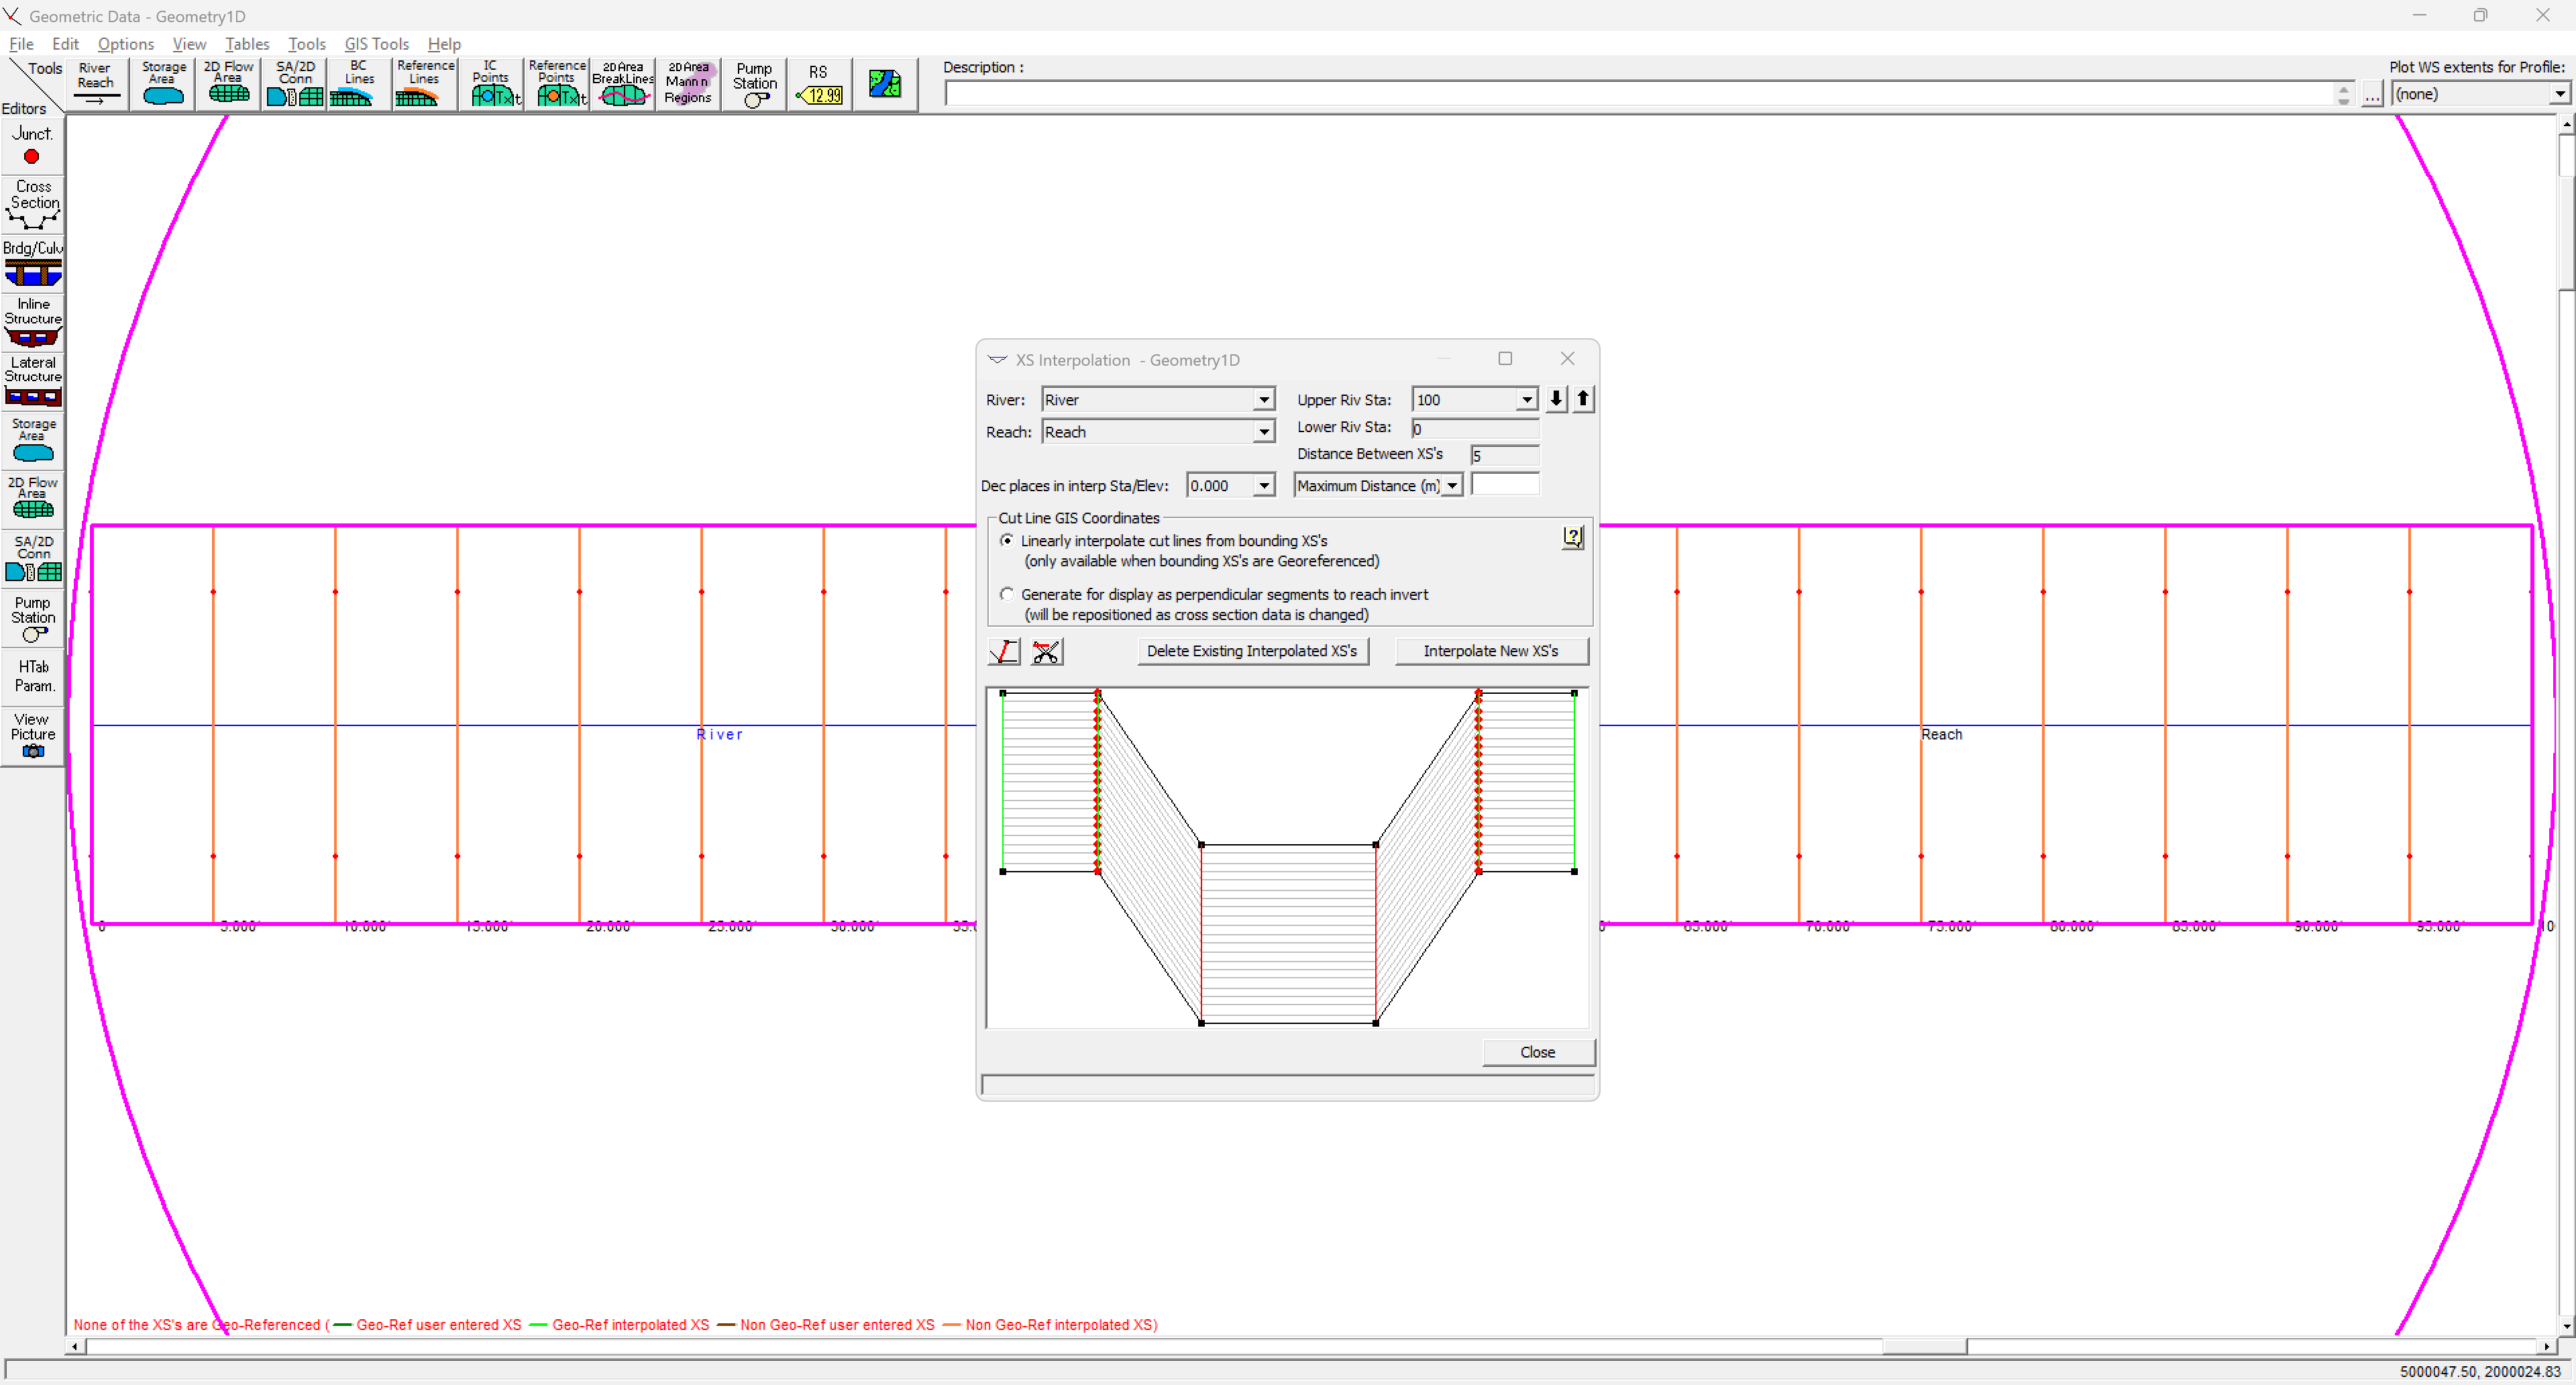Select the 2D Flow Area tool in top toolbar

pyautogui.click(x=229, y=84)
